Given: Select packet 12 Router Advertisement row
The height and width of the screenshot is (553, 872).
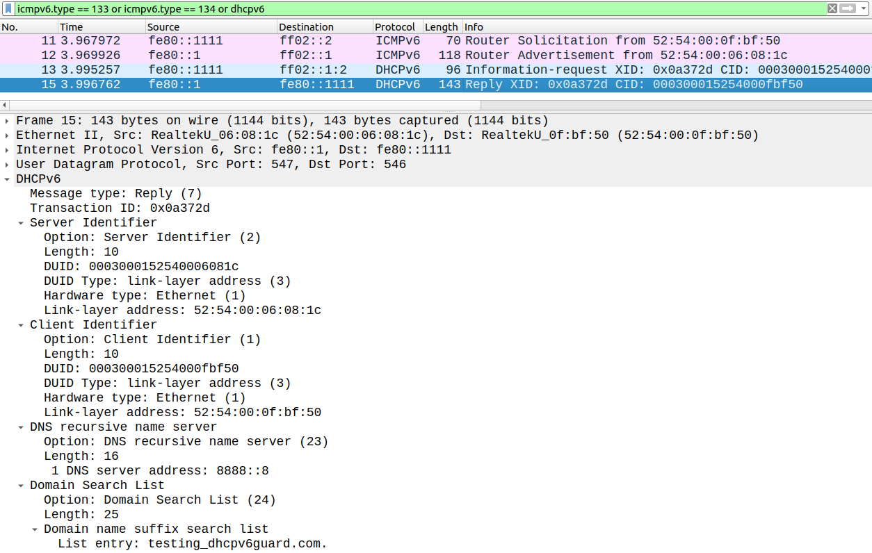Looking at the screenshot, I should (436, 56).
